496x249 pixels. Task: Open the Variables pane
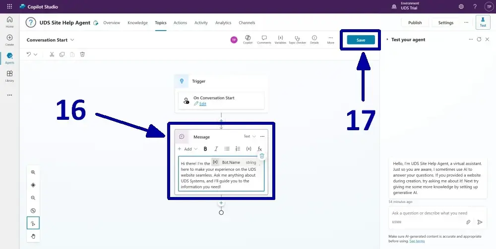coord(280,40)
